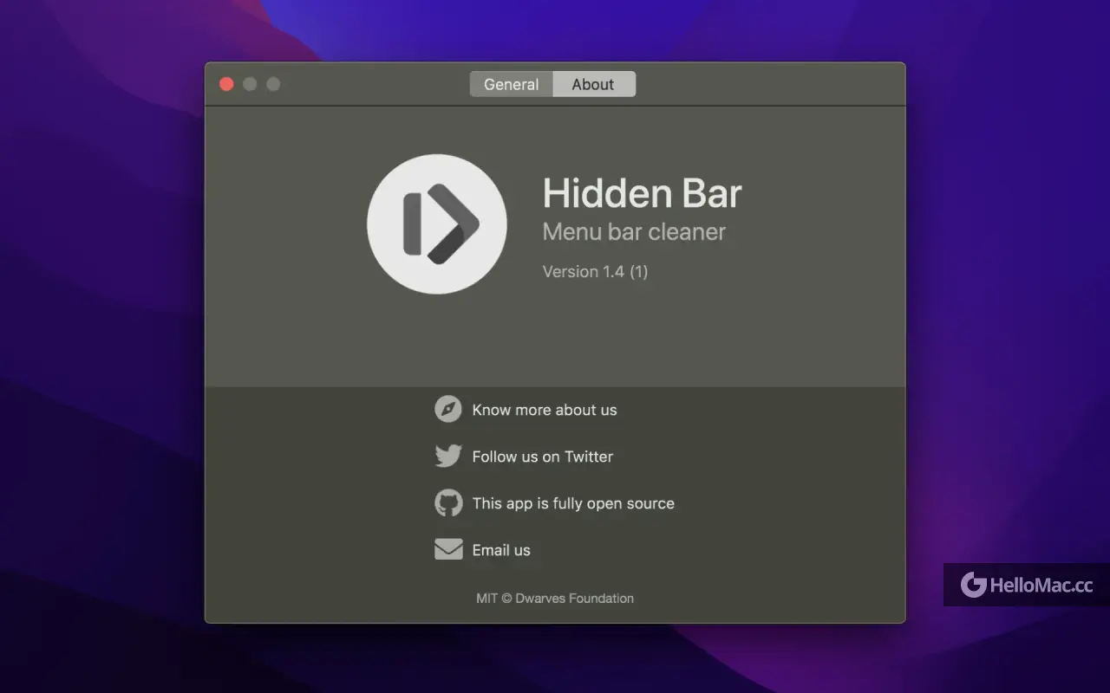Click the envelope email icon
The height and width of the screenshot is (693, 1110).
(x=448, y=549)
